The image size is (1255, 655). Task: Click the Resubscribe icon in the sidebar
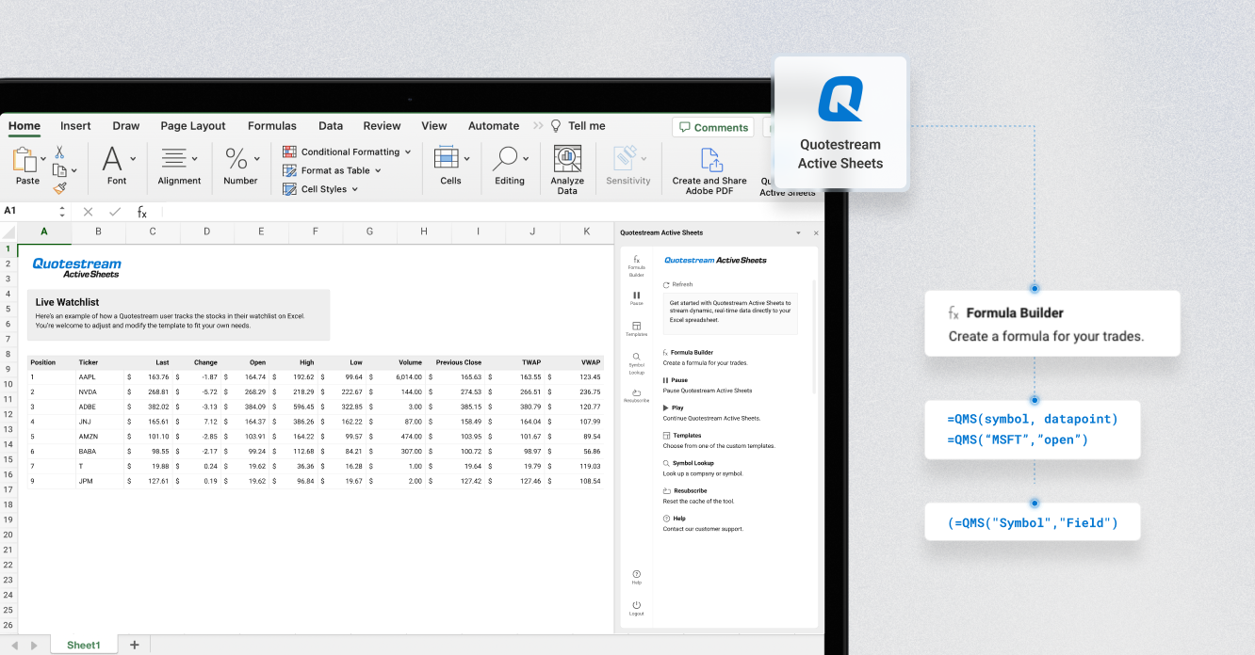[637, 391]
